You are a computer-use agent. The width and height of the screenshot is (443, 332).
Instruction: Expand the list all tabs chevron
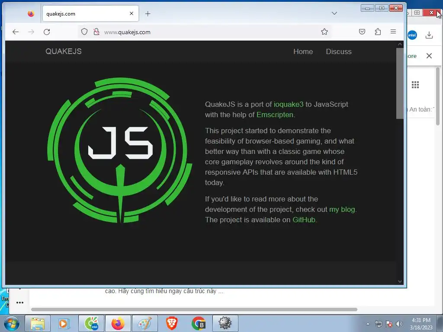pyautogui.click(x=334, y=13)
